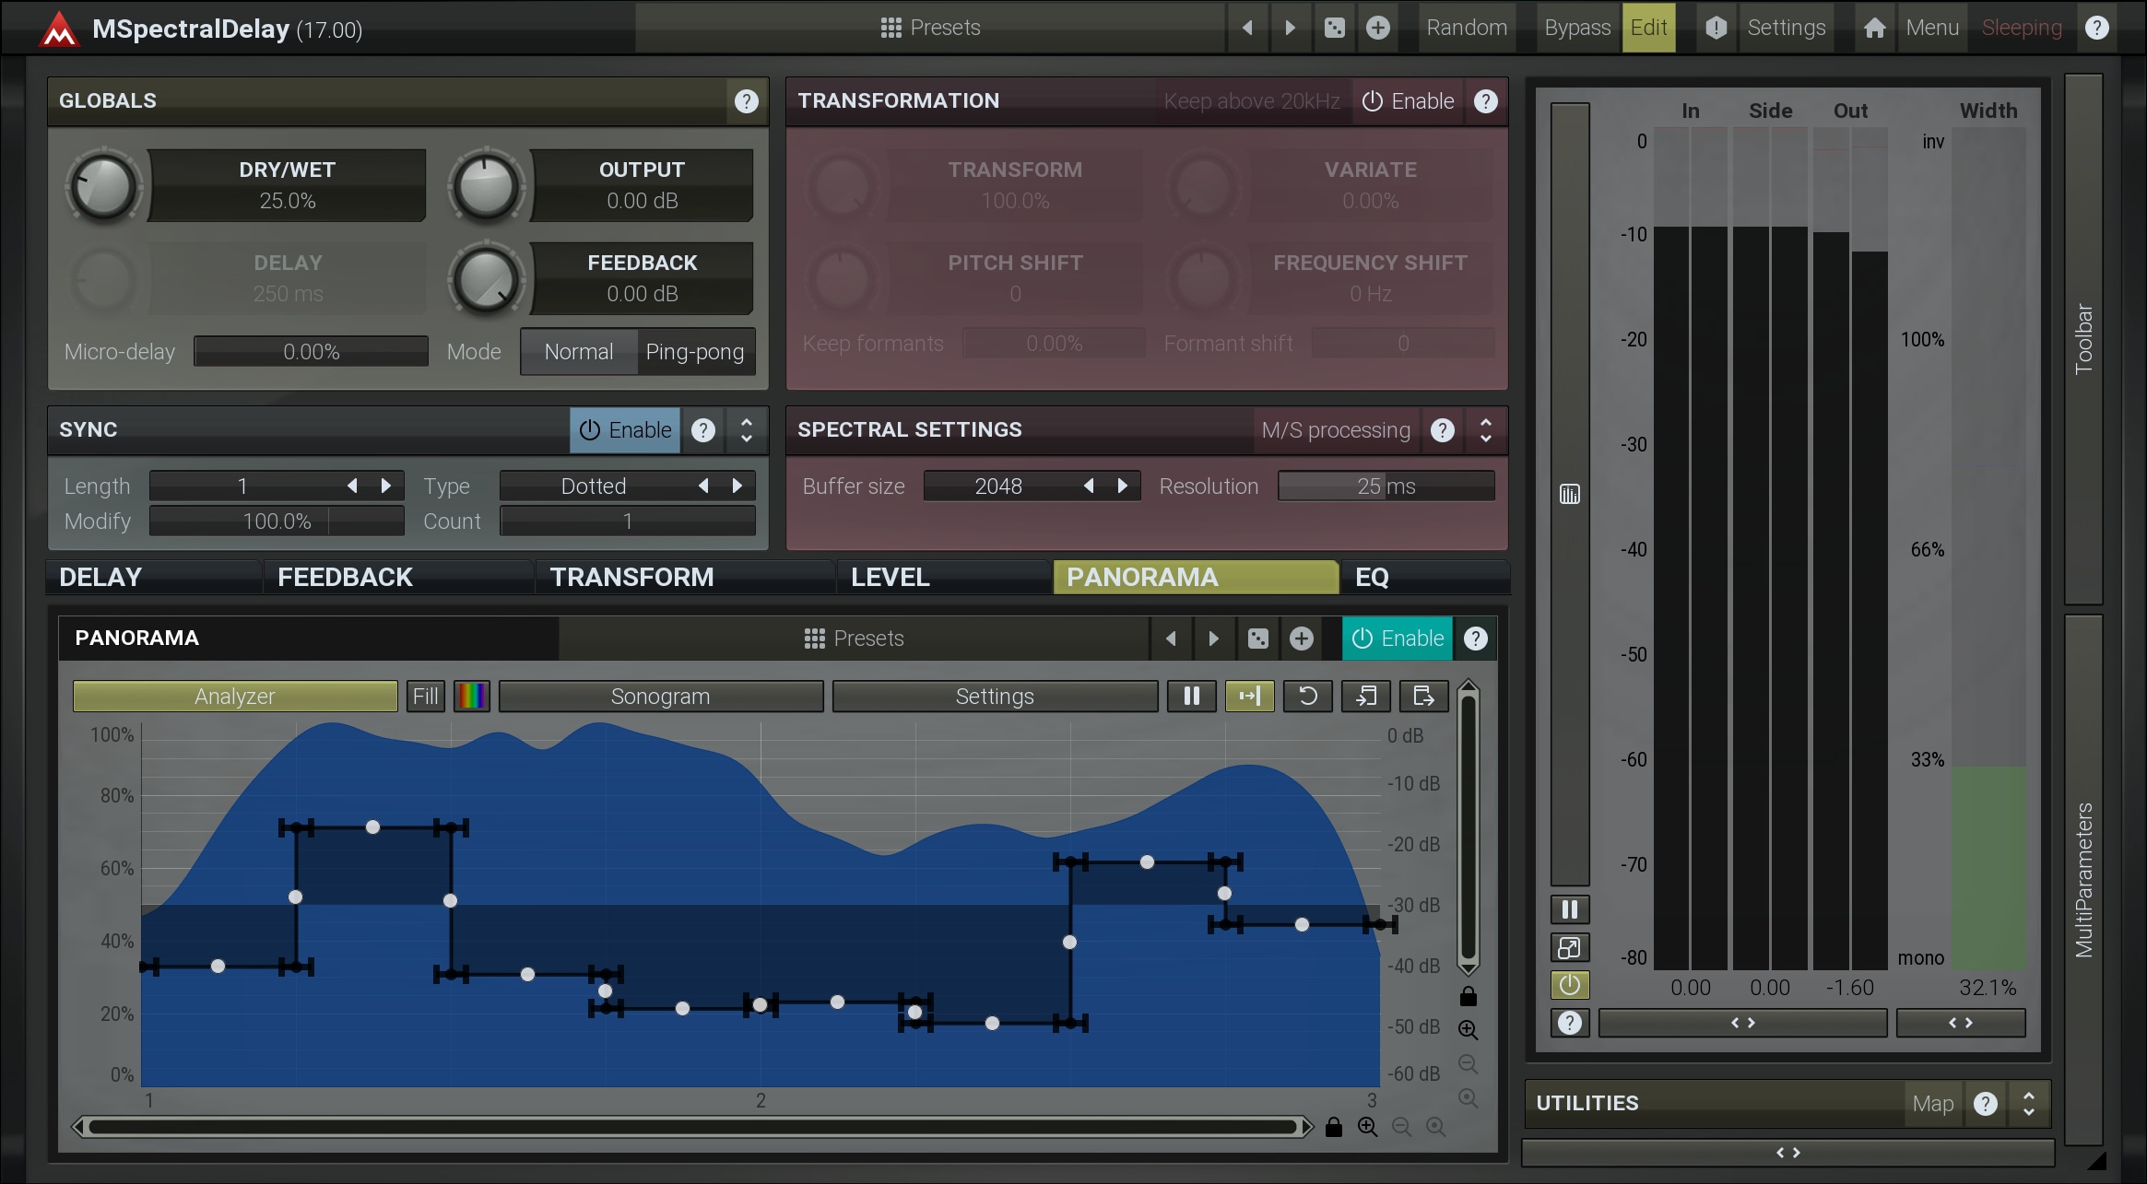Pause the panorama analyzer display

point(1191,697)
